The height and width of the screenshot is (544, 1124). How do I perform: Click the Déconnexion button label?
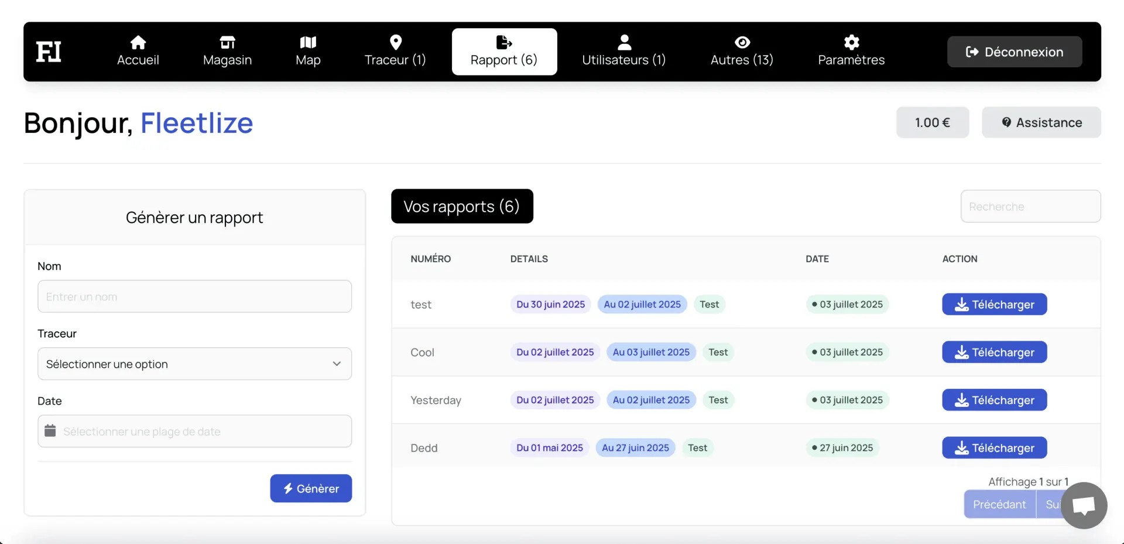tap(1024, 52)
